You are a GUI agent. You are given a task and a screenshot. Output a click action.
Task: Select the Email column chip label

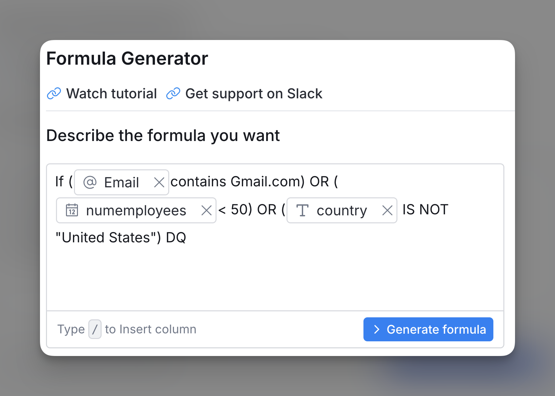tap(122, 182)
